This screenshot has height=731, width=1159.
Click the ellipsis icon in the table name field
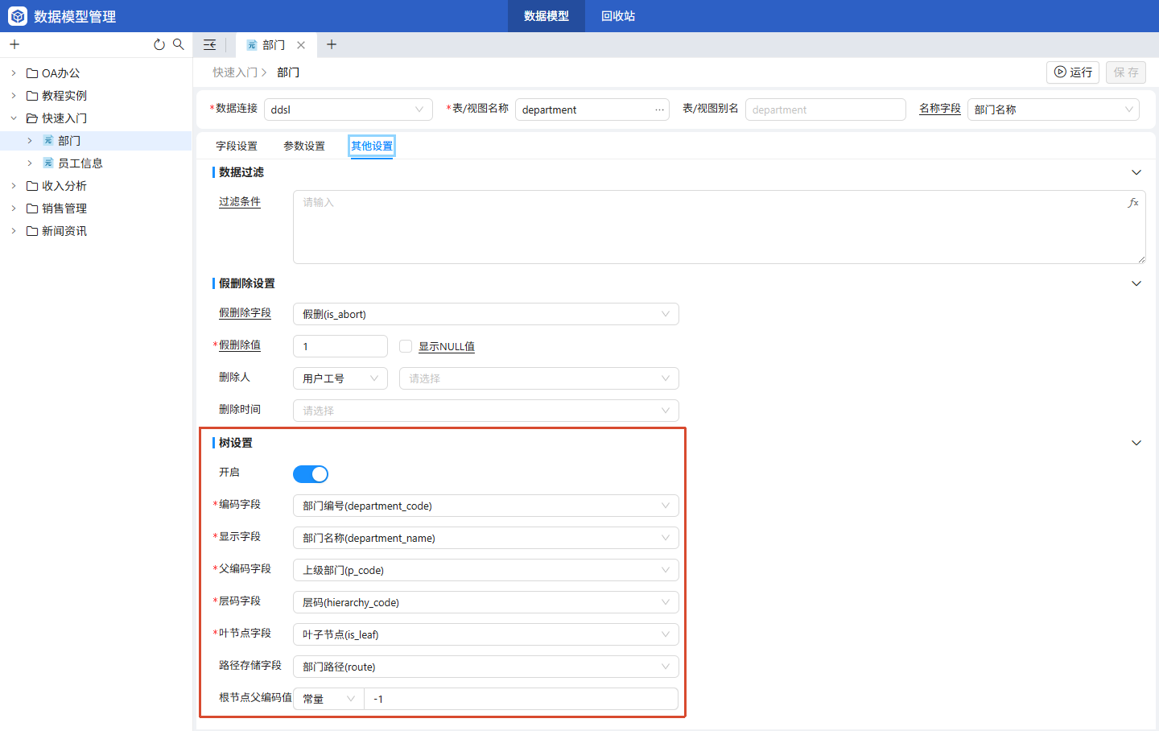pos(660,109)
